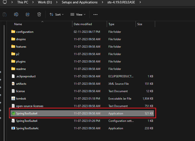Click the 233 KB size cell
This screenshot has height=141, width=195.
point(149,128)
